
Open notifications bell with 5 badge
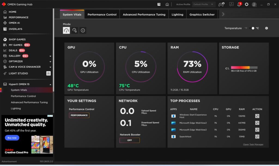coord(239,4)
